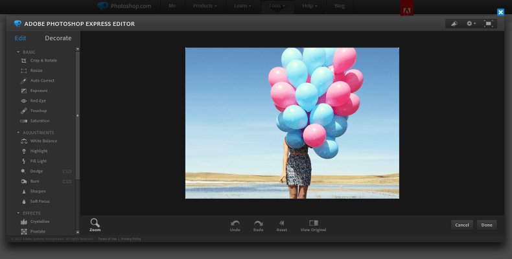Click the Done button

[x=487, y=225]
